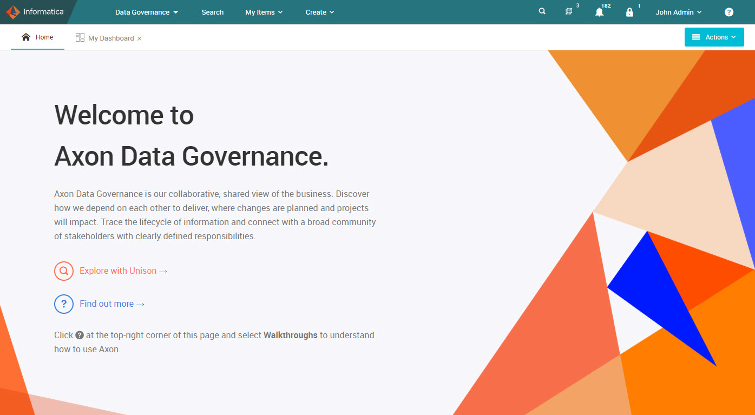Follow the Find out more link

tap(112, 304)
